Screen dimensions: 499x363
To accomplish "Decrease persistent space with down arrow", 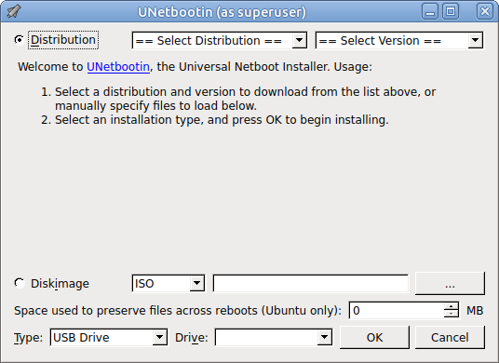I will point(451,314).
